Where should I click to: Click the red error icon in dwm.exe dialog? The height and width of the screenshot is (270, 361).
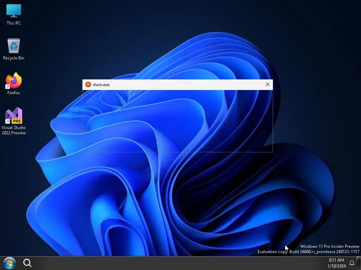[x=88, y=84]
